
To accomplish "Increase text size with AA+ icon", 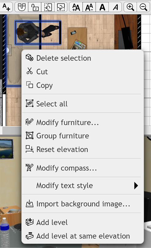I will (76, 7).
